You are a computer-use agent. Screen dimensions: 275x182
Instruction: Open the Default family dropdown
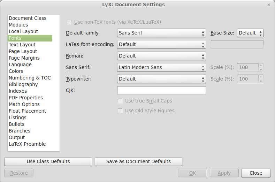coord(161,33)
